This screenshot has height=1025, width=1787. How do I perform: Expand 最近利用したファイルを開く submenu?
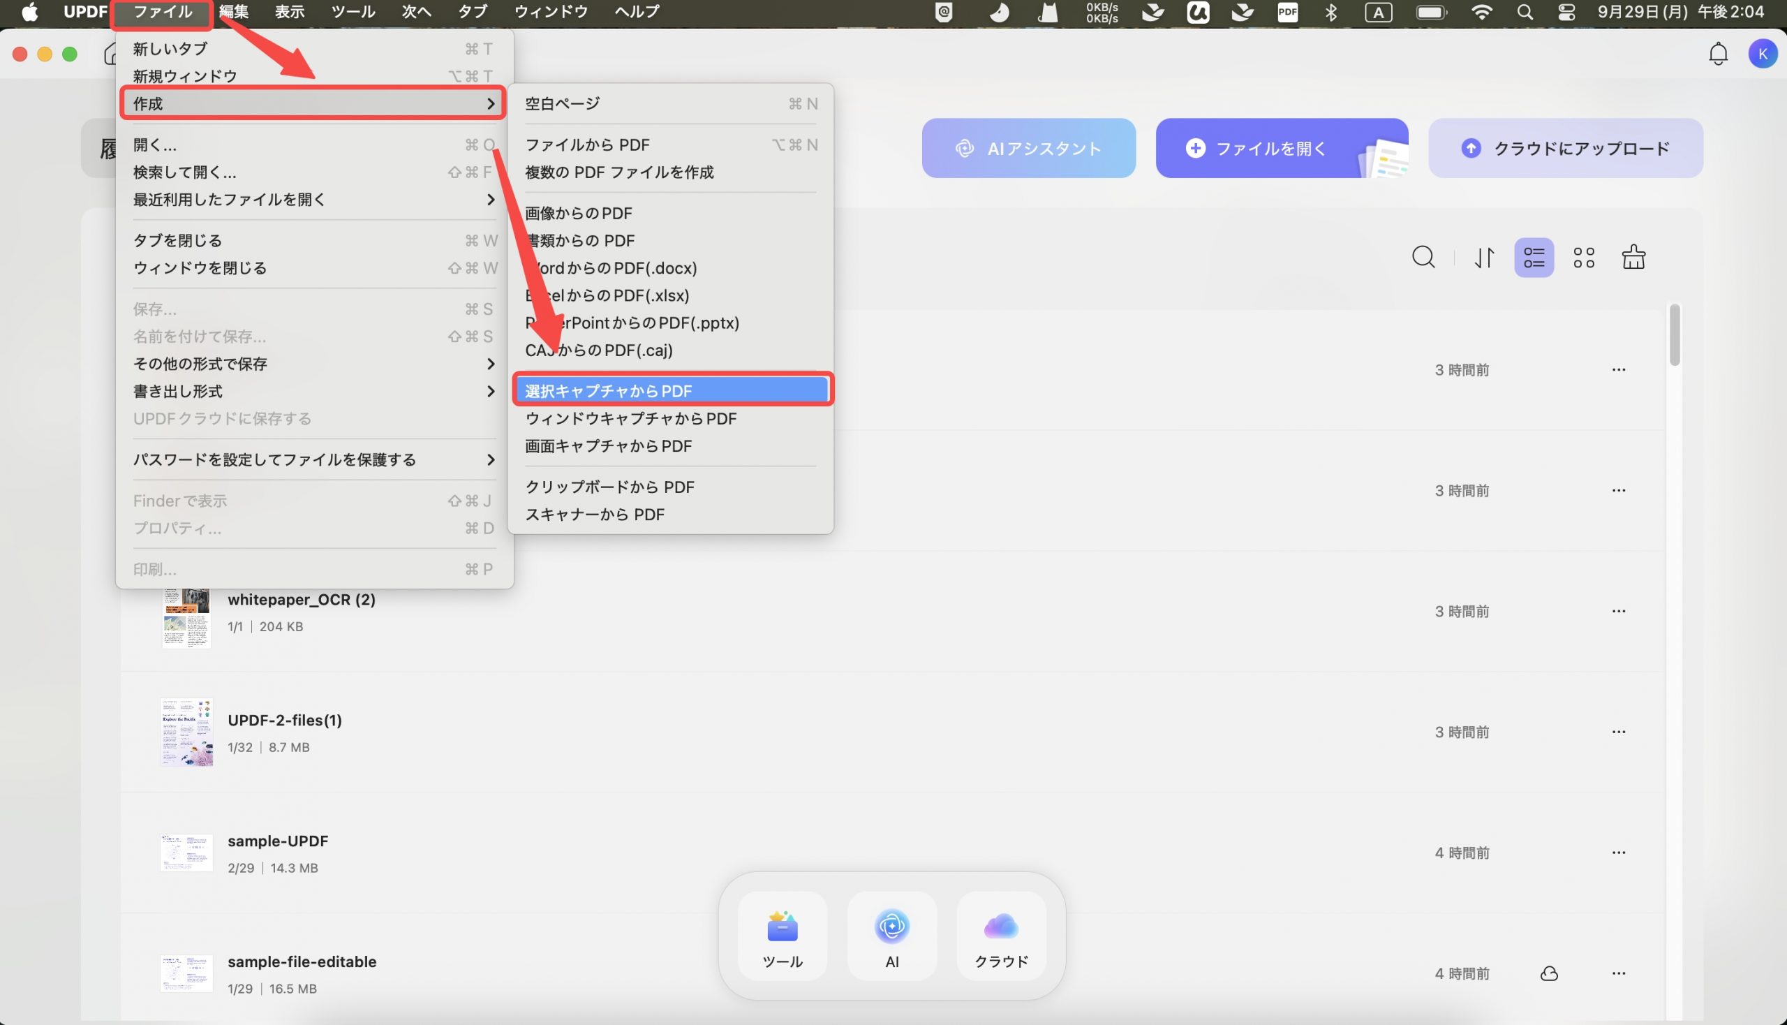coord(314,200)
